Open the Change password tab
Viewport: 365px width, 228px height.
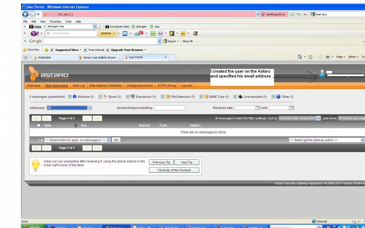[x=139, y=85]
